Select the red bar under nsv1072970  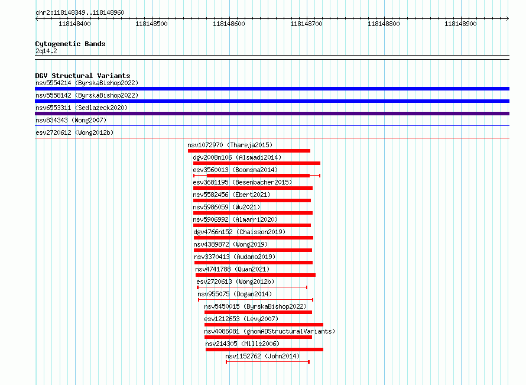[x=249, y=151]
